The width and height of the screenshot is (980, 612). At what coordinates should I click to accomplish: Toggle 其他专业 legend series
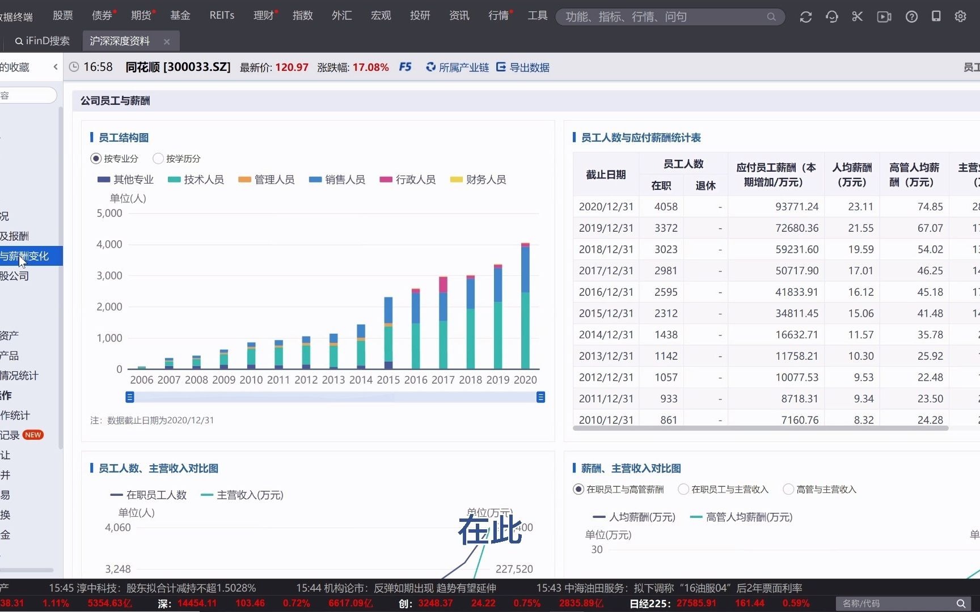click(x=125, y=180)
